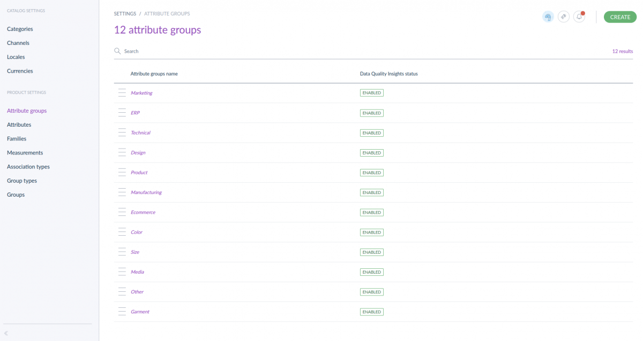Open the Marketing attribute group

pyautogui.click(x=141, y=93)
